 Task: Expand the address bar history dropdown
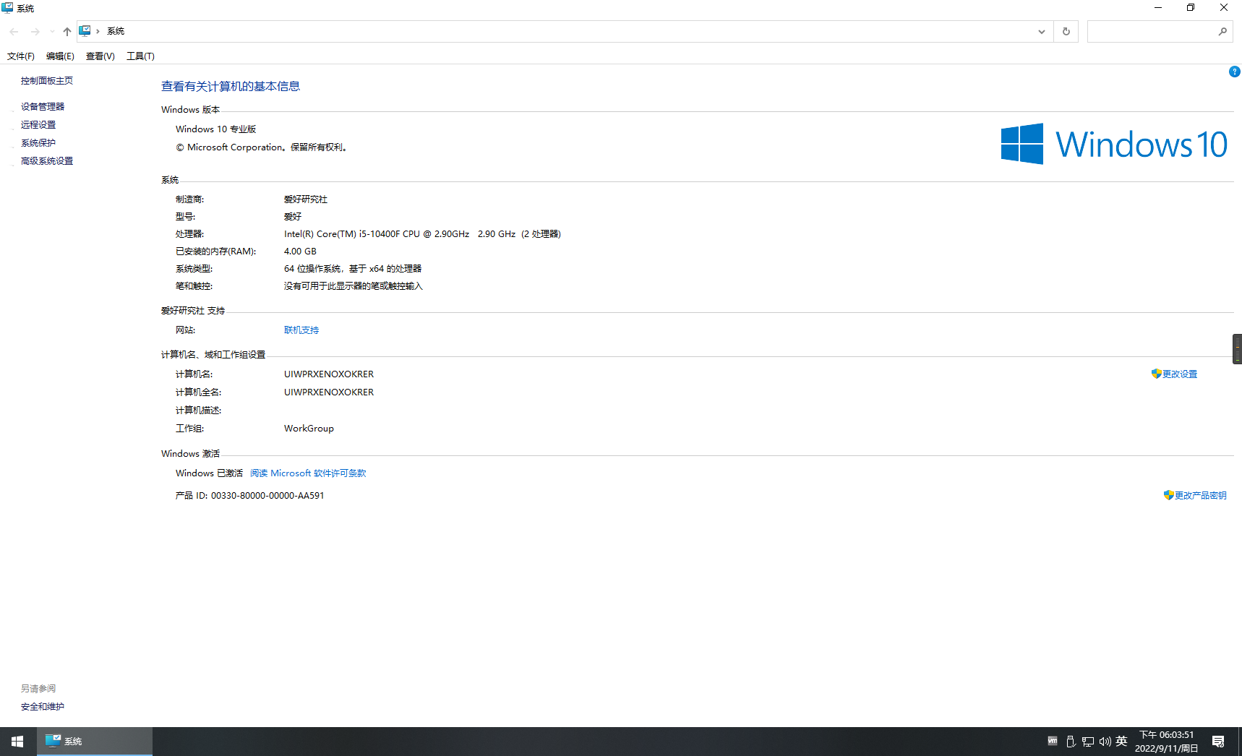[x=1041, y=31]
